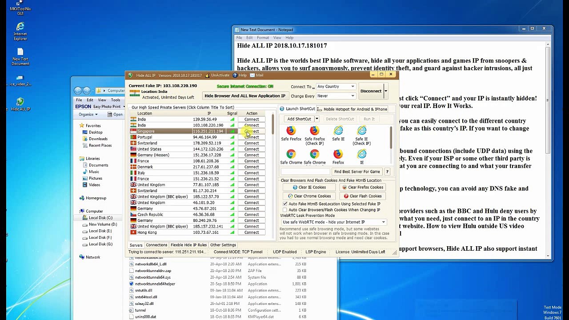Click the Clear Firefox Cookies button
The width and height of the screenshot is (569, 320).
point(363,188)
